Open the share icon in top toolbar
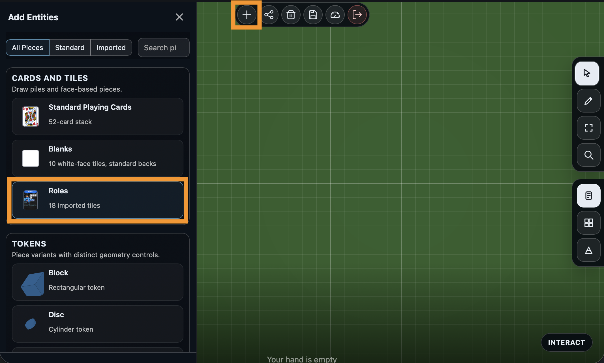 pyautogui.click(x=269, y=15)
